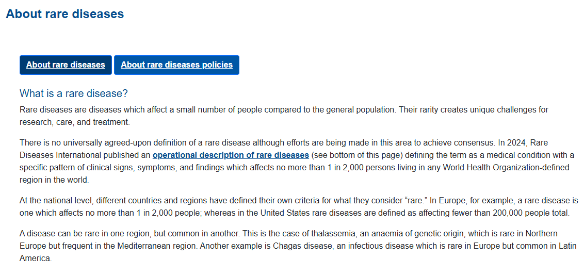Click the 200,000 people total figure
This screenshot has height=274, width=584.
[531, 213]
